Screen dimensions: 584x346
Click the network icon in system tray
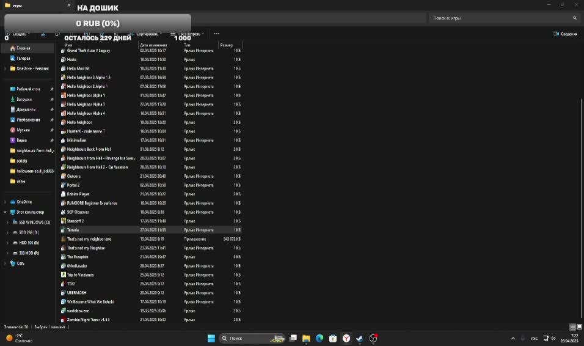(x=546, y=339)
